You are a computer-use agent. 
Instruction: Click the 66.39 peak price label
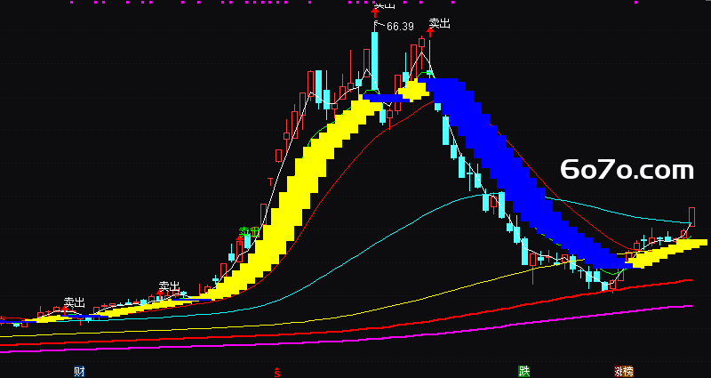400,27
